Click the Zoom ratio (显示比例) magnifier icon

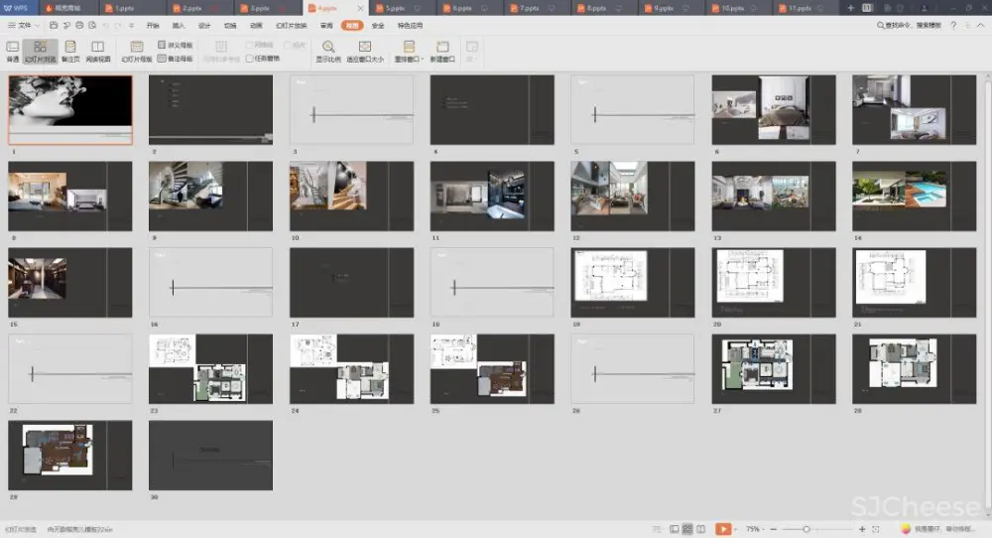click(x=327, y=50)
